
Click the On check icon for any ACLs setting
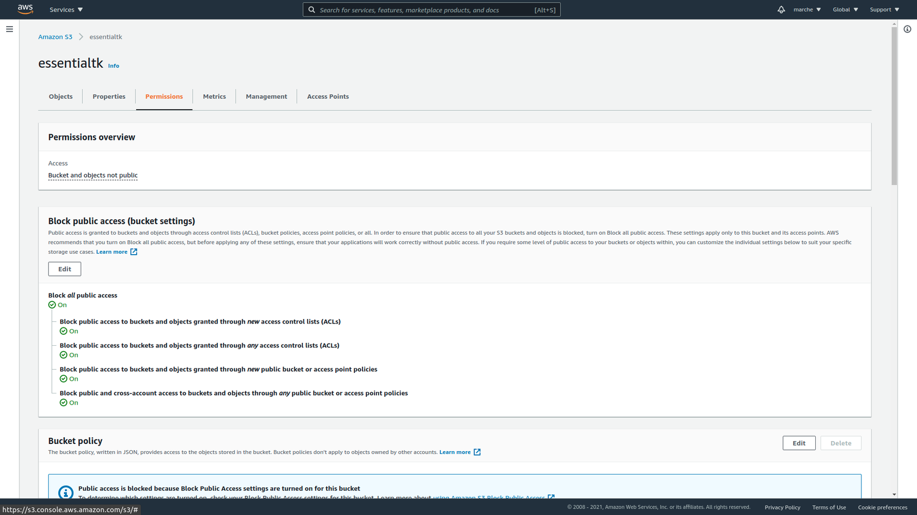coord(63,355)
